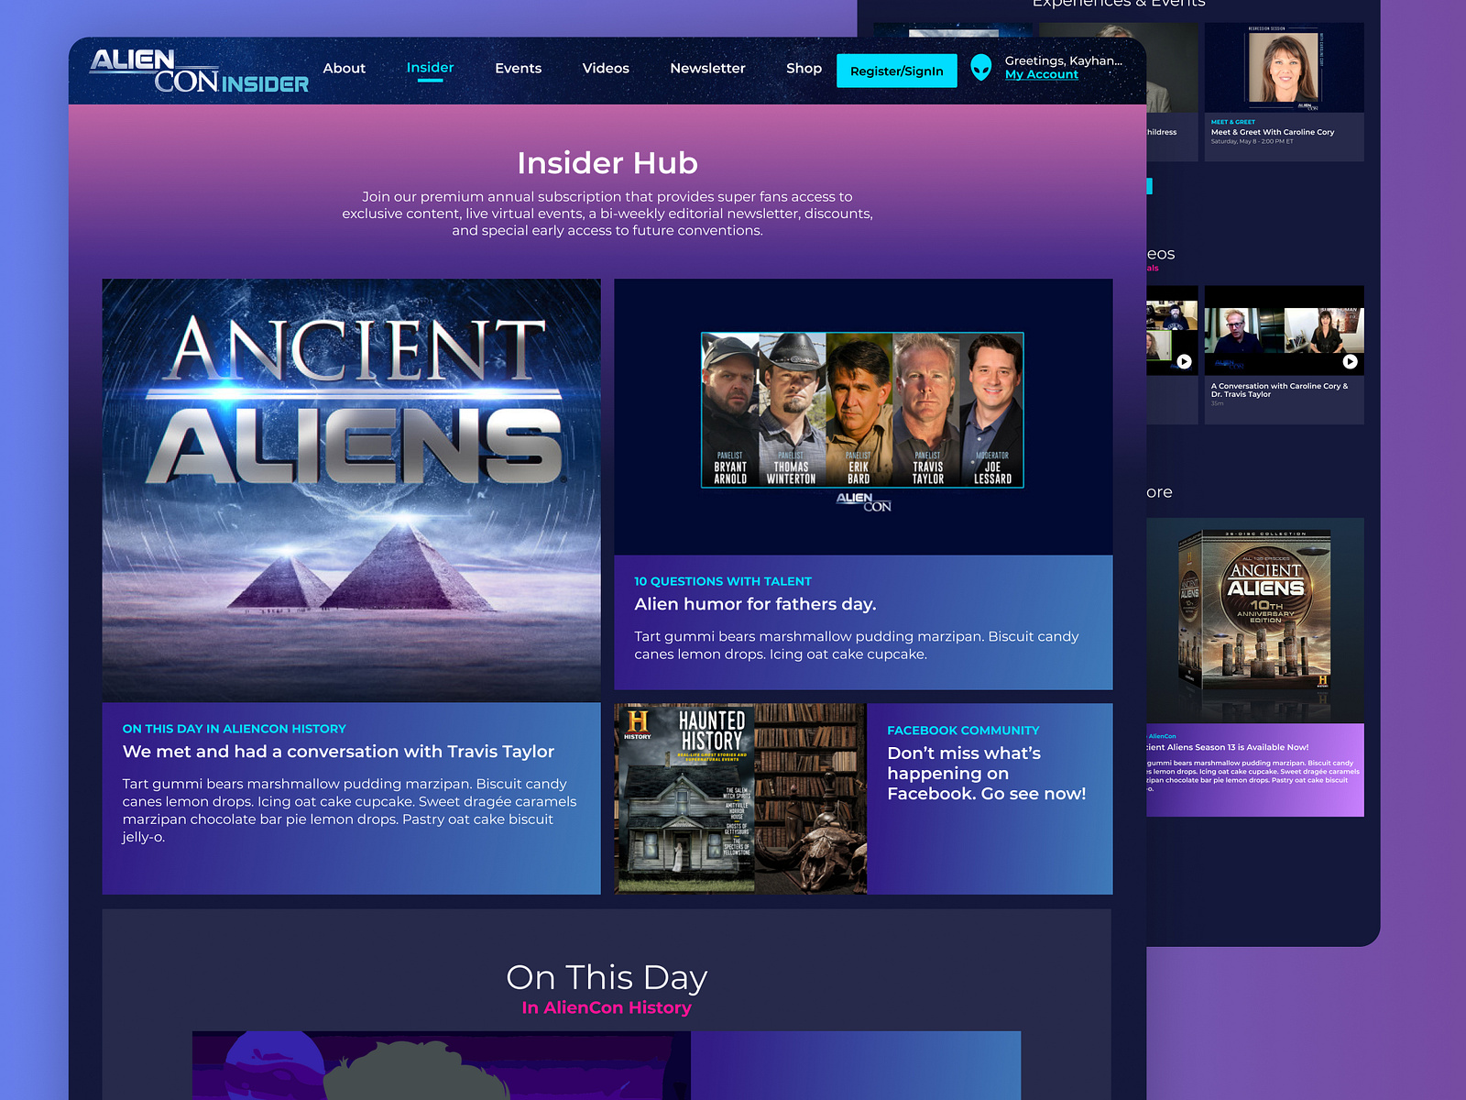
Task: Open 'Ancient Aliens Season 13 is Available Now!' in back window
Action: [1228, 747]
